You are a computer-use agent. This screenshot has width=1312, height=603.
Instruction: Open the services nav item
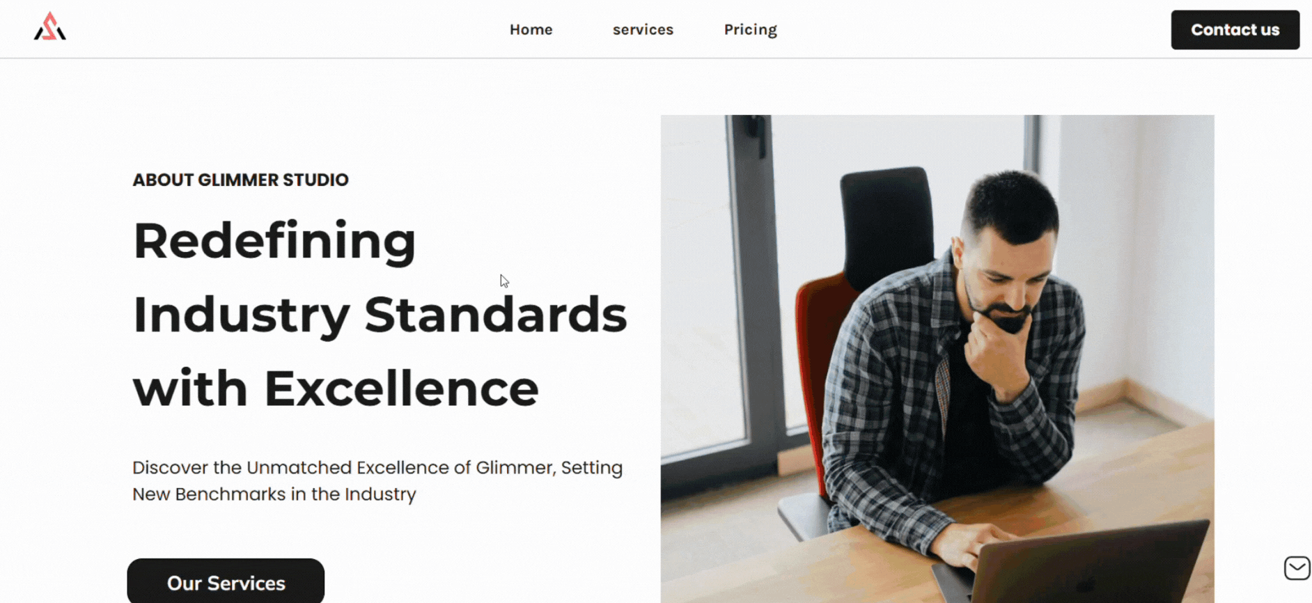[x=643, y=30]
